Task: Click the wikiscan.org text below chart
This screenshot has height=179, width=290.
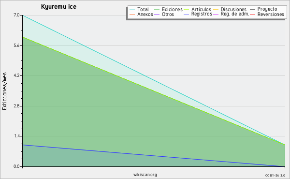Action: tap(145, 175)
